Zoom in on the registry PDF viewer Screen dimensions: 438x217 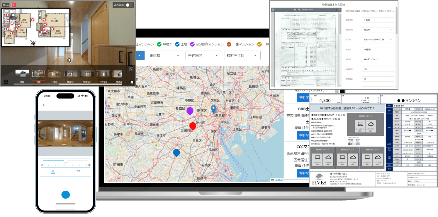coord(299,10)
